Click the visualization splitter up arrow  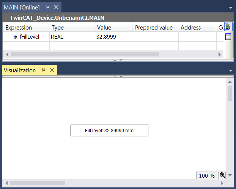115,77
